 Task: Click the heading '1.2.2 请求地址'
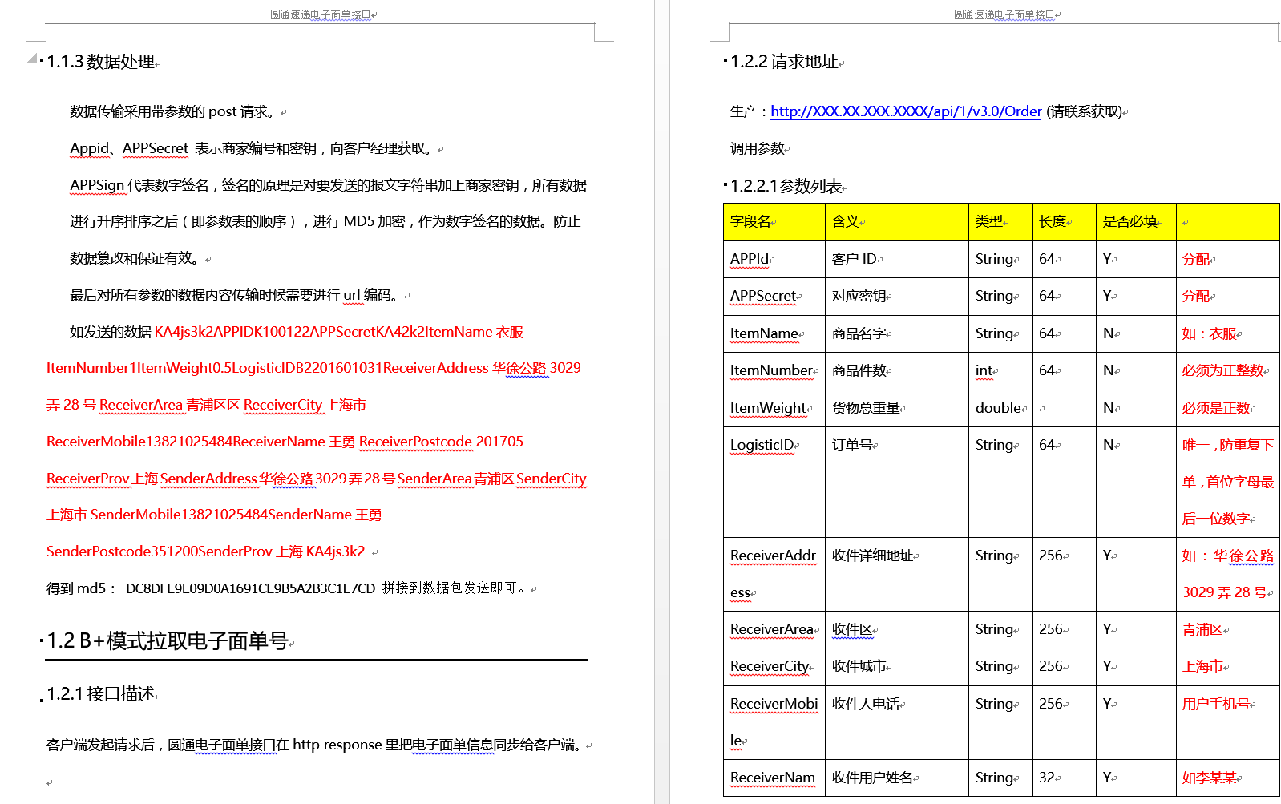pyautogui.click(x=785, y=62)
